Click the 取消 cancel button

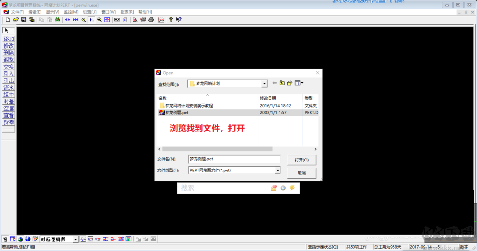click(x=301, y=173)
